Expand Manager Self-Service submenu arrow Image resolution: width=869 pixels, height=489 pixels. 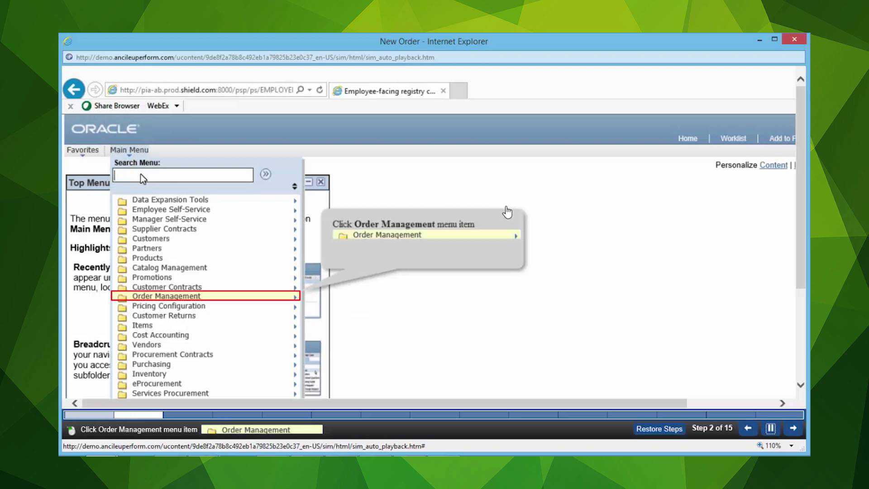295,220
